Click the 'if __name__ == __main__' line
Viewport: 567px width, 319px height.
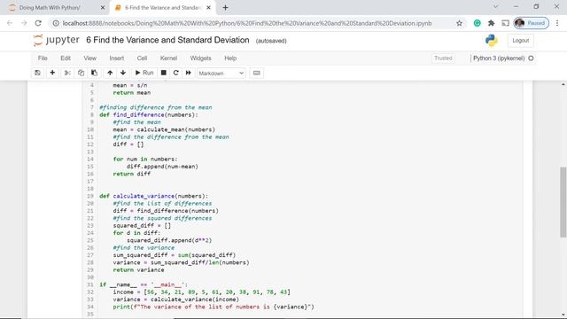click(144, 284)
